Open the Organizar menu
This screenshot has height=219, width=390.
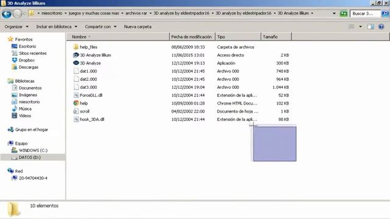pos(16,27)
